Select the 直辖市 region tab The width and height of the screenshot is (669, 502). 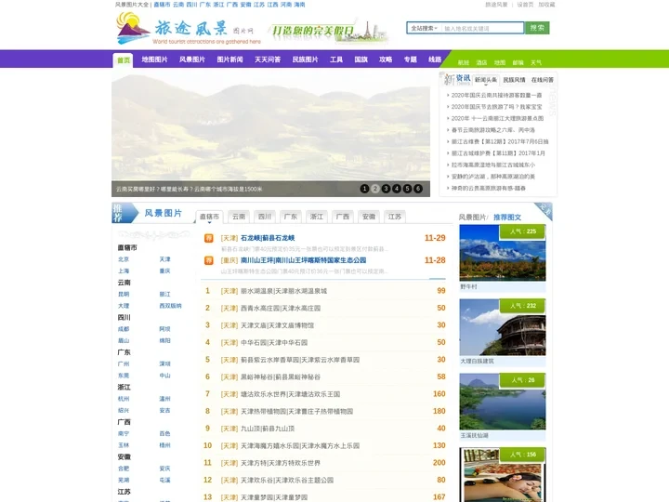pos(209,217)
